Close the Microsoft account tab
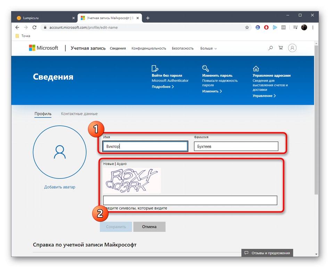Image resolution: width=330 pixels, height=268 pixels. pos(138,18)
